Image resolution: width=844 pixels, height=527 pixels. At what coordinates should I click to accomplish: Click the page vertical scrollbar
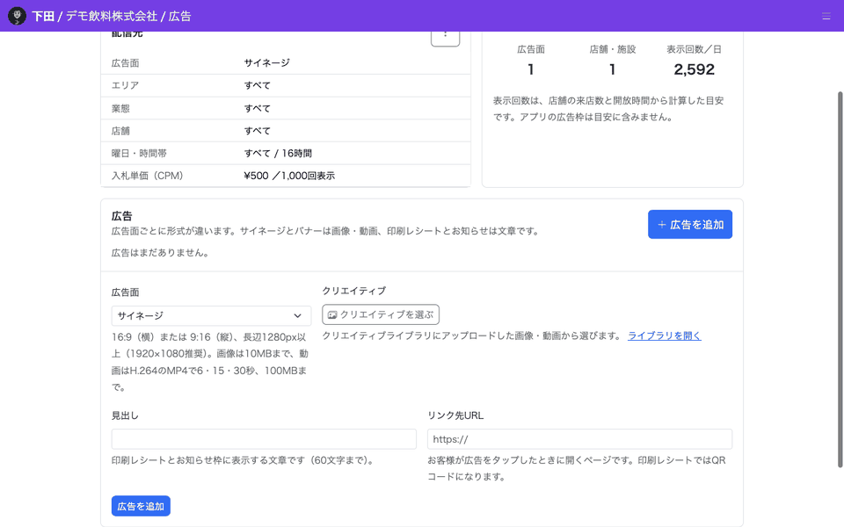click(x=840, y=279)
